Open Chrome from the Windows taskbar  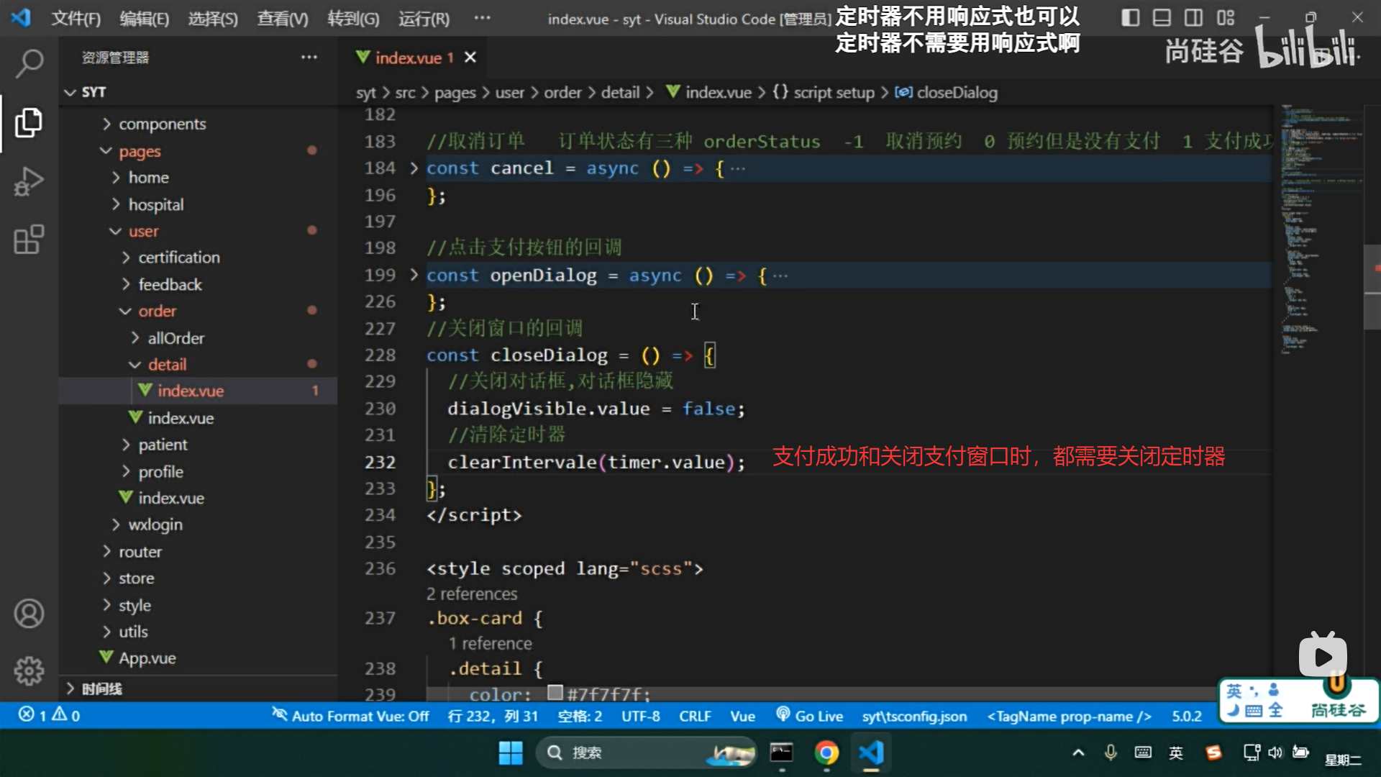(x=826, y=753)
